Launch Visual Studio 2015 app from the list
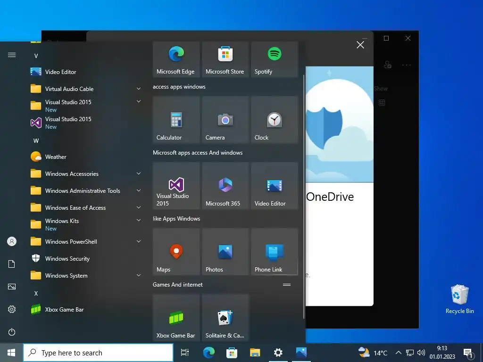The height and width of the screenshot is (362, 483). click(x=86, y=123)
